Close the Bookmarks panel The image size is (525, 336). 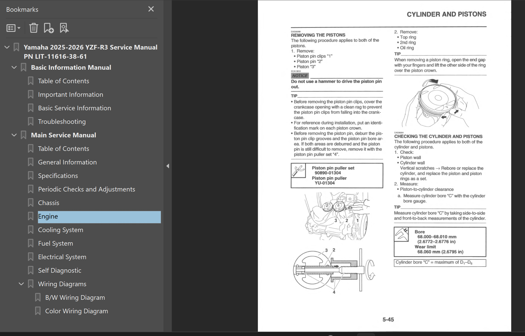[x=151, y=9]
